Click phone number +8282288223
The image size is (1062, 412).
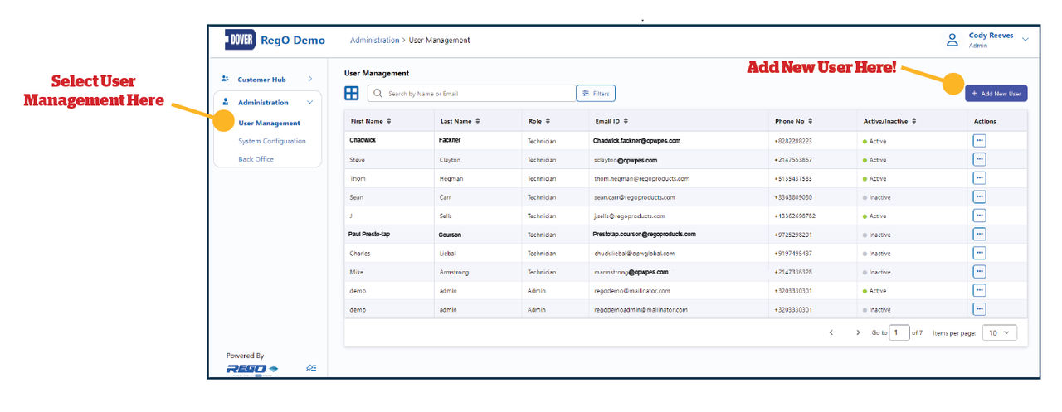794,141
